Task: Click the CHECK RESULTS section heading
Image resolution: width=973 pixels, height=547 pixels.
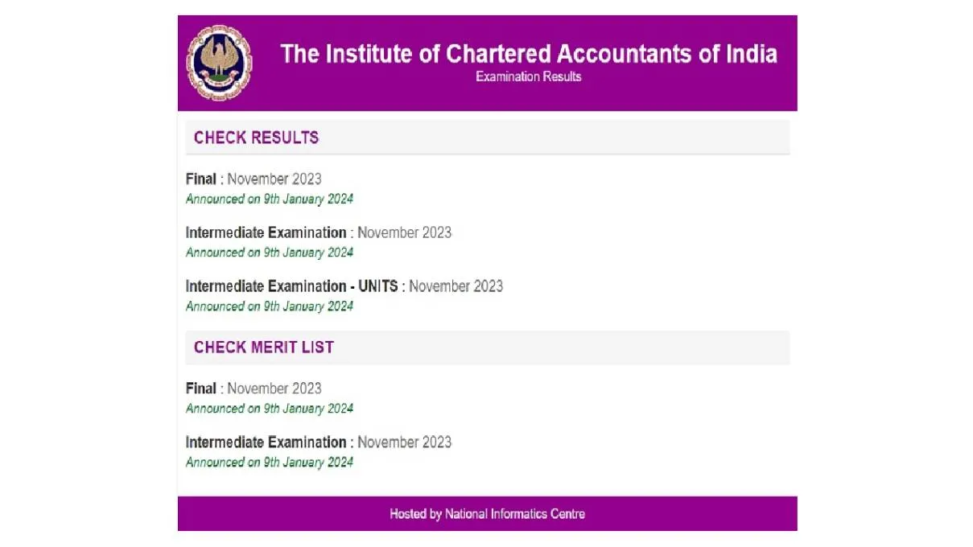Action: 256,138
